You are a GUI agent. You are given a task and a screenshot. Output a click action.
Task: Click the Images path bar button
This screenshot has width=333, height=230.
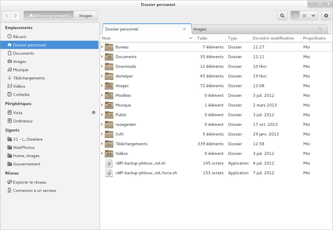(x=86, y=16)
